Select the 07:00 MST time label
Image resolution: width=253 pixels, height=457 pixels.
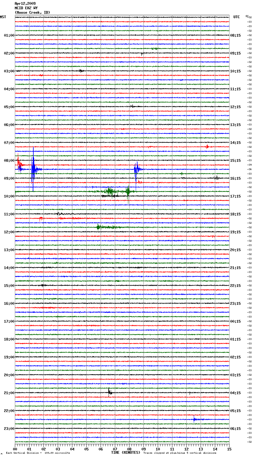click(x=9, y=143)
